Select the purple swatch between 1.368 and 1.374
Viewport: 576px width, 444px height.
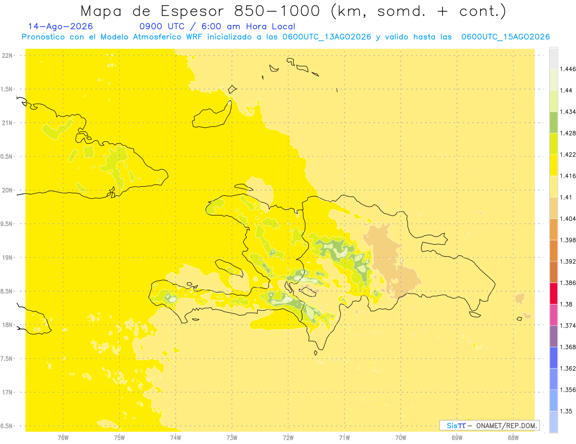(553, 336)
